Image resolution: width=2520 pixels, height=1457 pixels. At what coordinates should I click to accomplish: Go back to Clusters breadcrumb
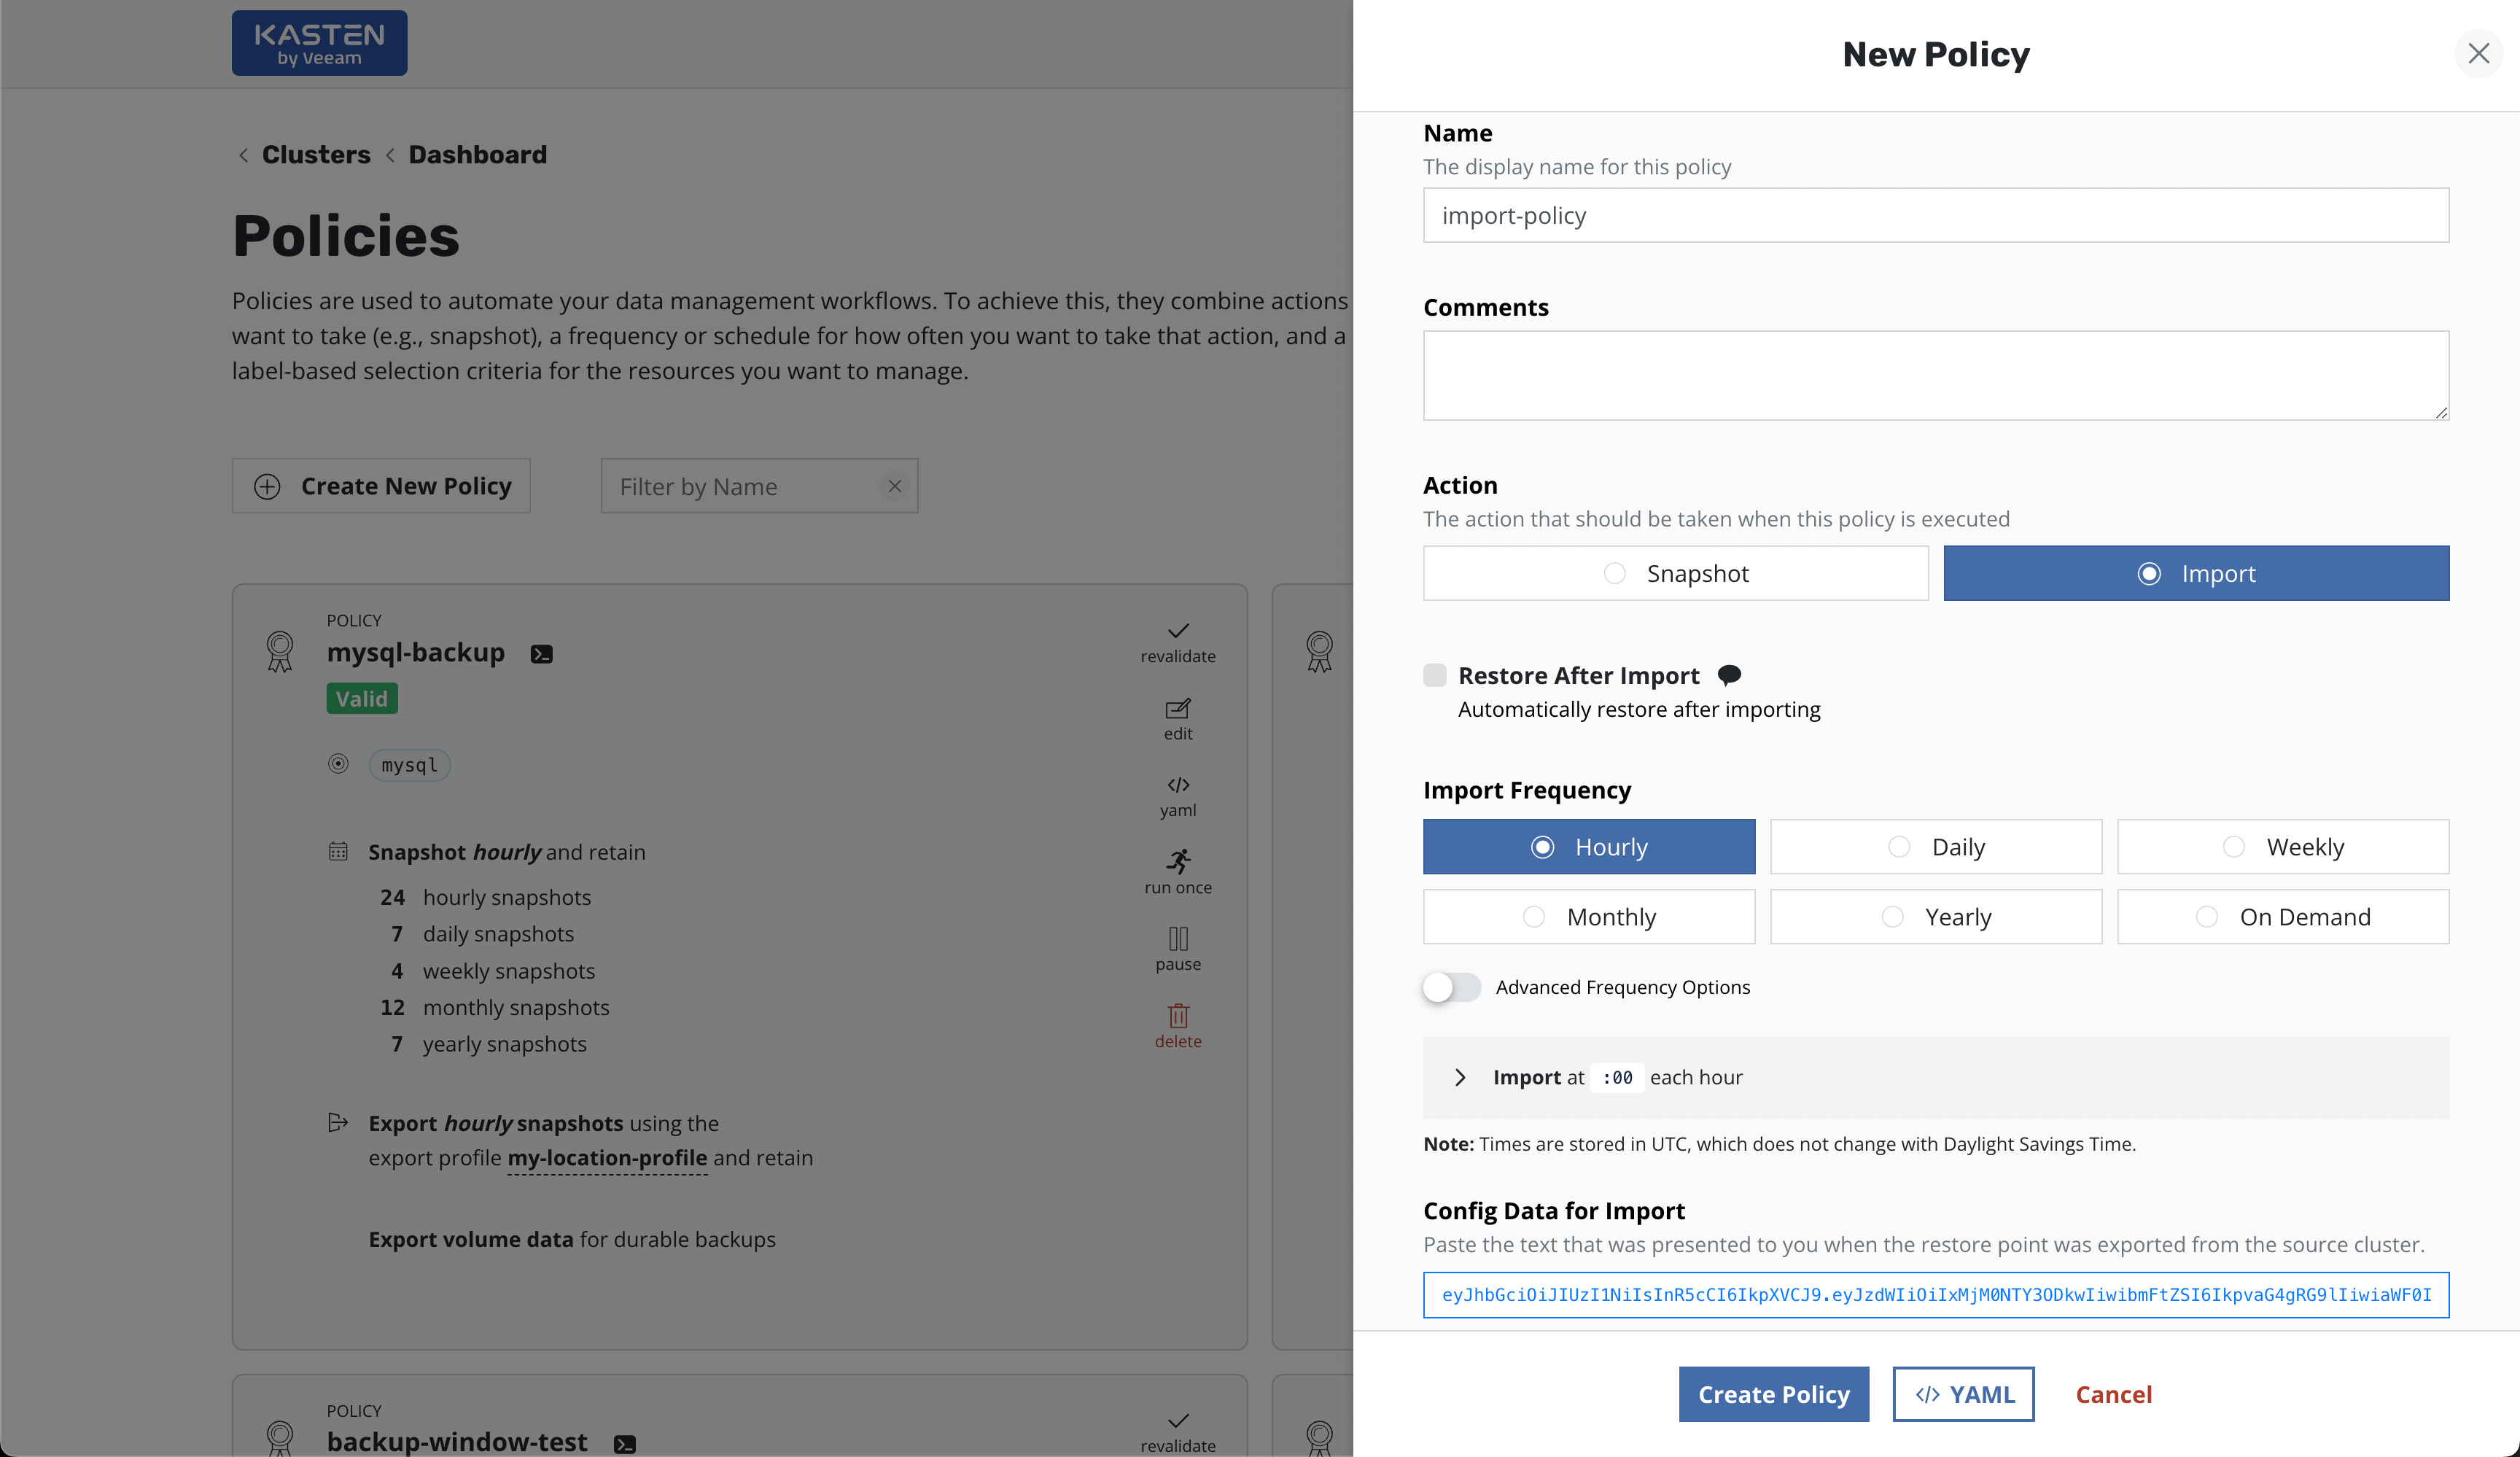316,155
